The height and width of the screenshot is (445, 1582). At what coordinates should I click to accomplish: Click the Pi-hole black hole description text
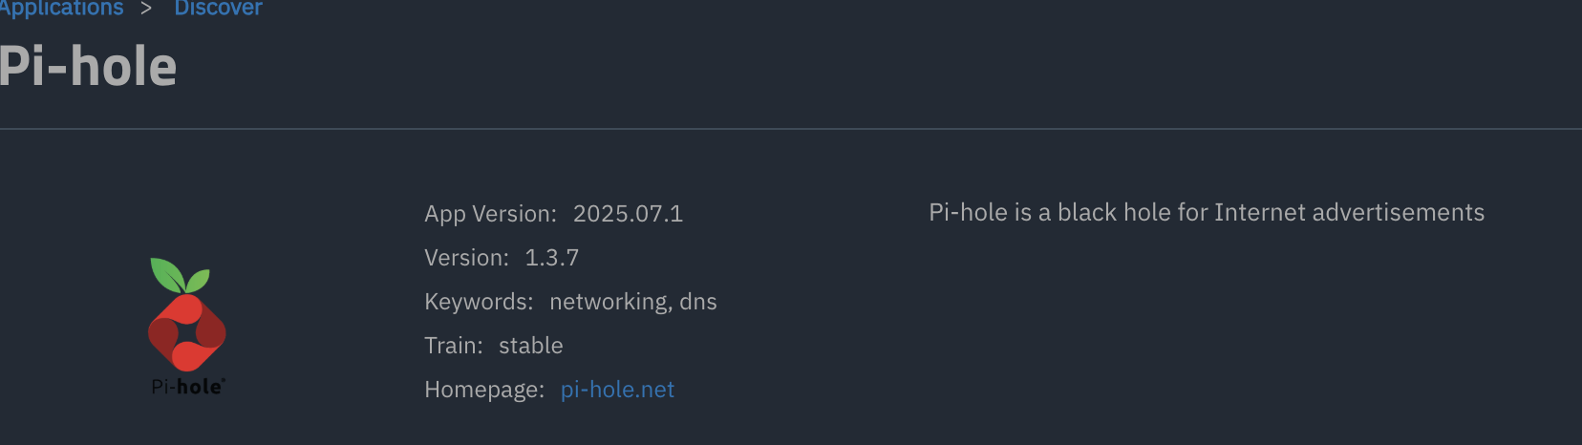(1206, 212)
